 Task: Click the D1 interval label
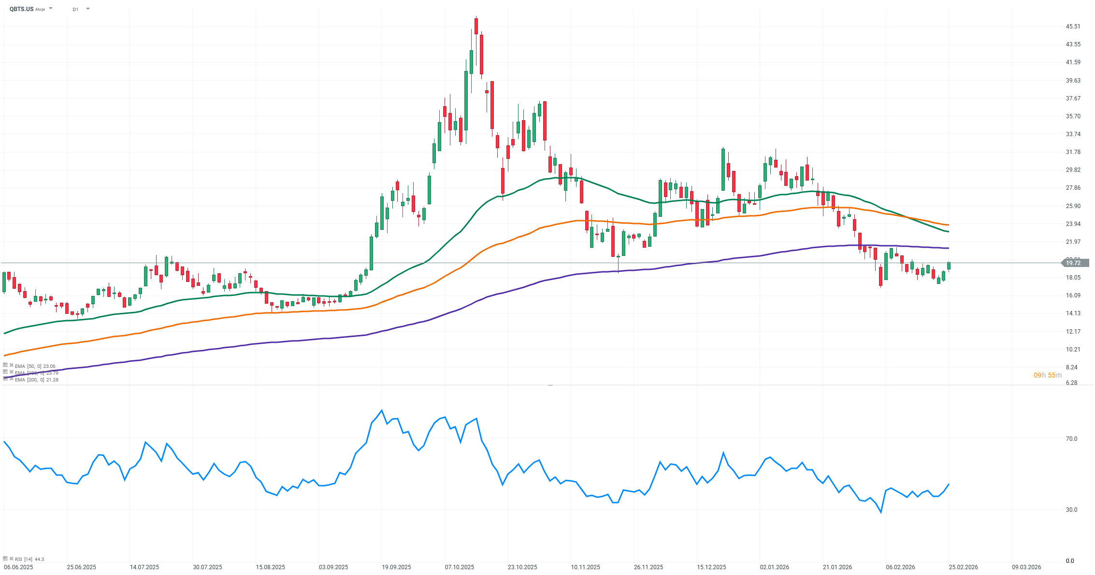[75, 9]
